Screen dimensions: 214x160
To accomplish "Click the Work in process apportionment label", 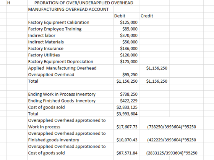I will 67,123.
